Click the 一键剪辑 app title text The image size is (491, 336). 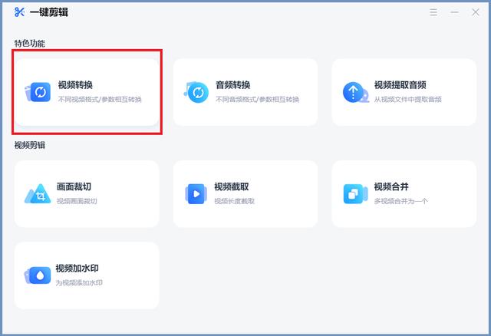point(49,12)
